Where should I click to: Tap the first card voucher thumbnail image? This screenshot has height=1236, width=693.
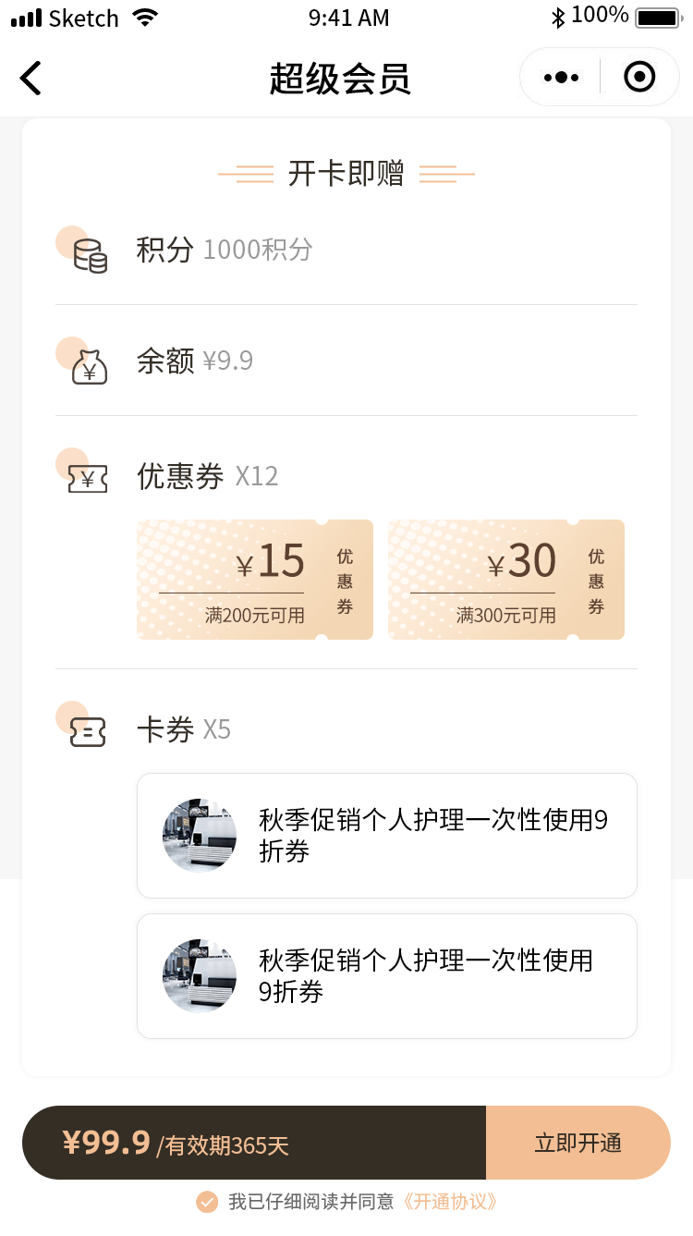[200, 836]
